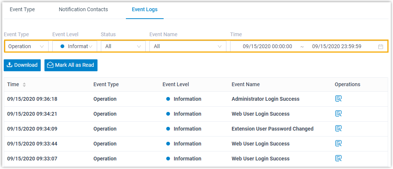Select the Administrator Login Success event name

tap(265, 99)
